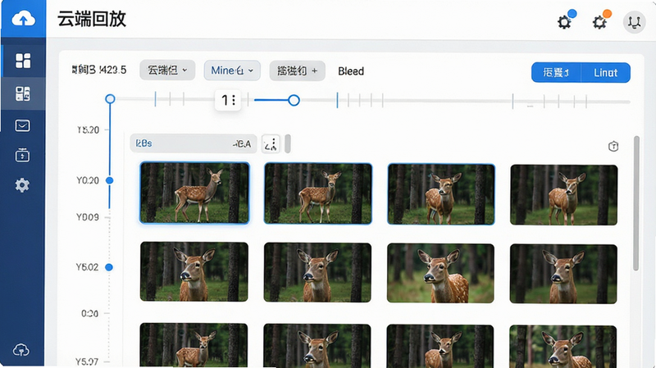Select first thumbnail of deer standing sideways
Viewport: 656px width, 368px height.
point(194,193)
